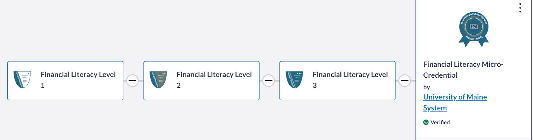Open the Financial Literacy Level 3 title
Viewport: 533px width, 140px height.
(x=350, y=80)
